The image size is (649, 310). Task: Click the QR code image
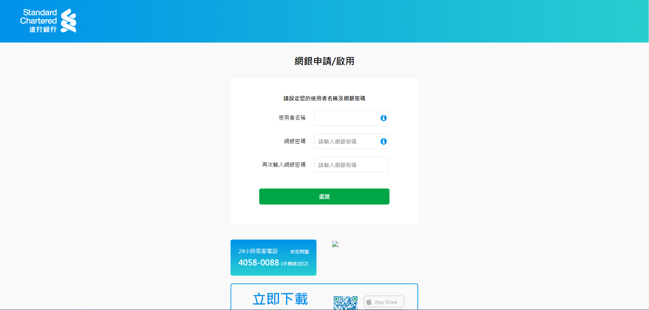[x=345, y=303]
